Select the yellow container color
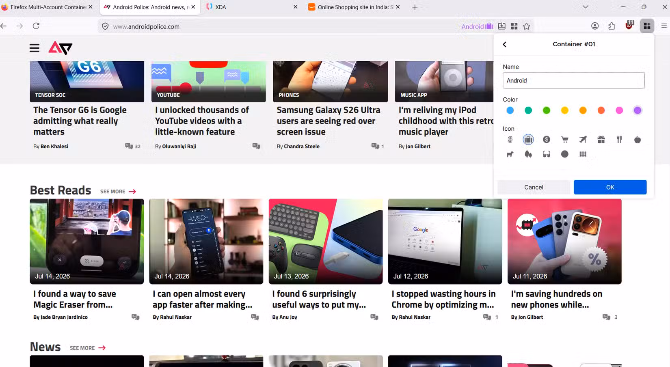670x367 pixels. tap(565, 110)
